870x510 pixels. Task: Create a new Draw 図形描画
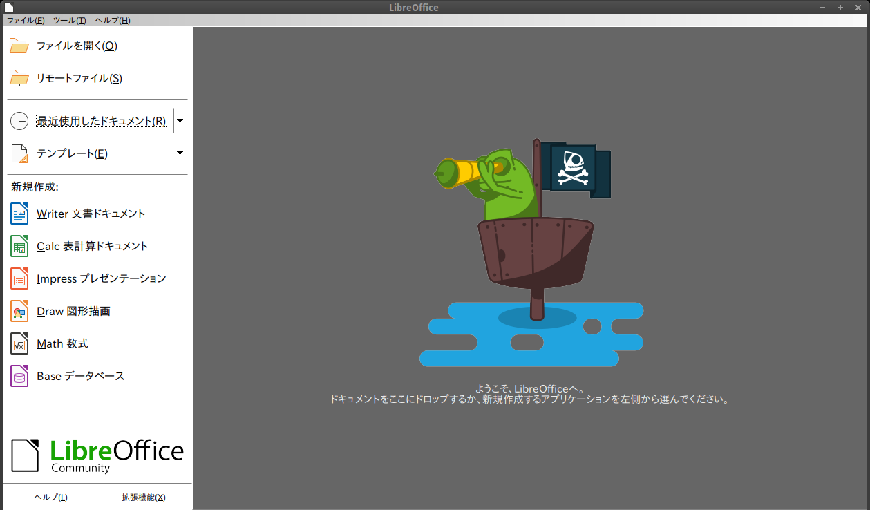coord(73,311)
